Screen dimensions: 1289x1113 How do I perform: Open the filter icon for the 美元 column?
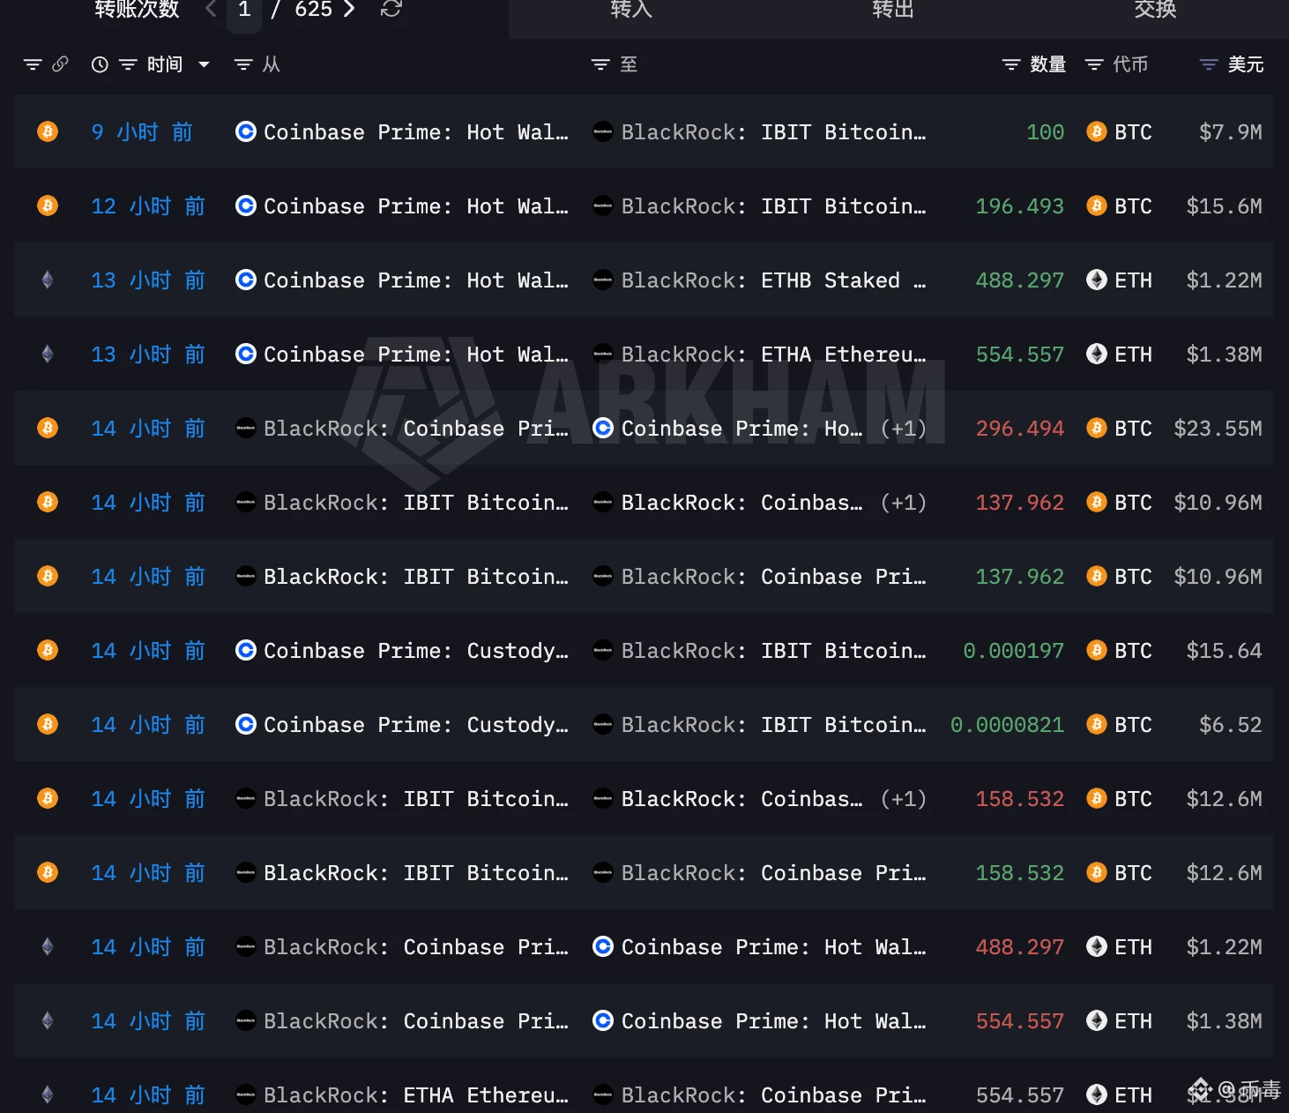pyautogui.click(x=1209, y=64)
